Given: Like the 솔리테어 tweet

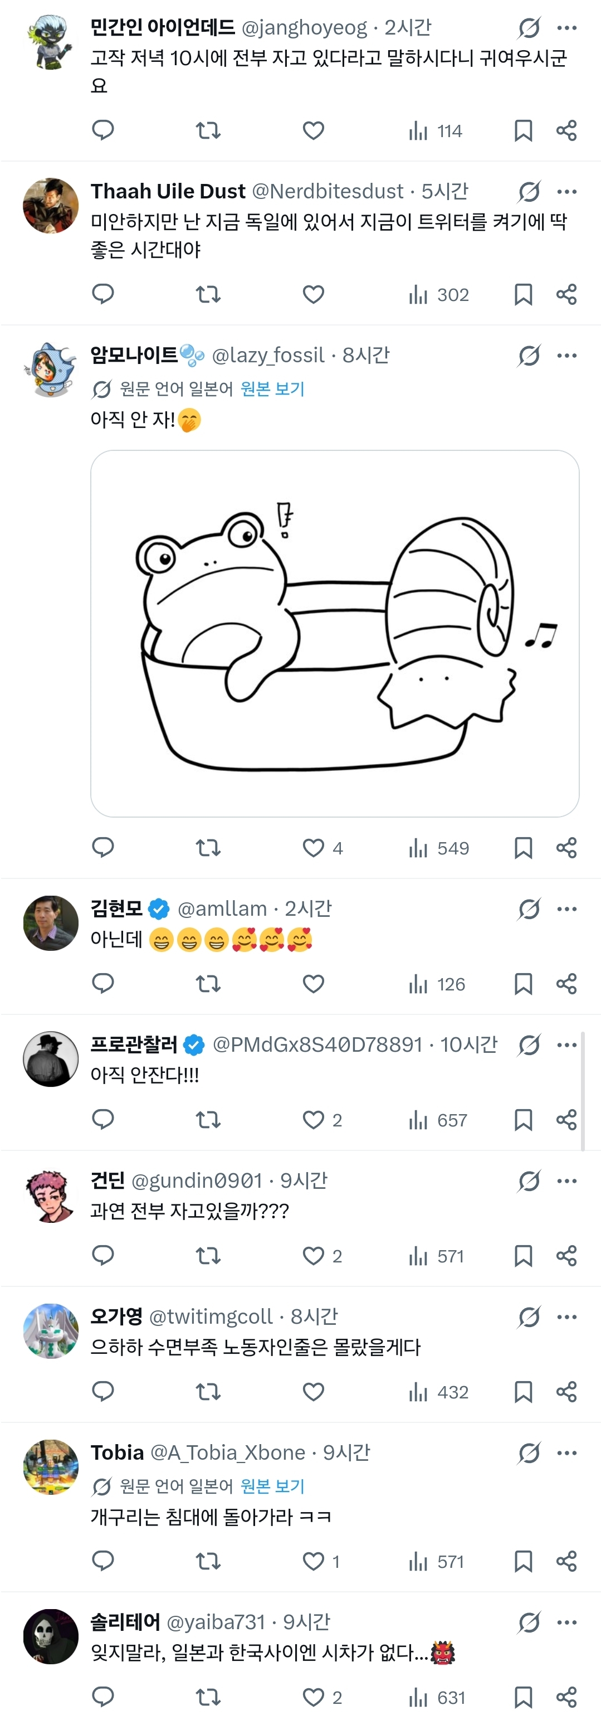Looking at the screenshot, I should click(314, 1697).
